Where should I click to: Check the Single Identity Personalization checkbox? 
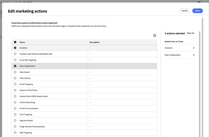[15, 126]
